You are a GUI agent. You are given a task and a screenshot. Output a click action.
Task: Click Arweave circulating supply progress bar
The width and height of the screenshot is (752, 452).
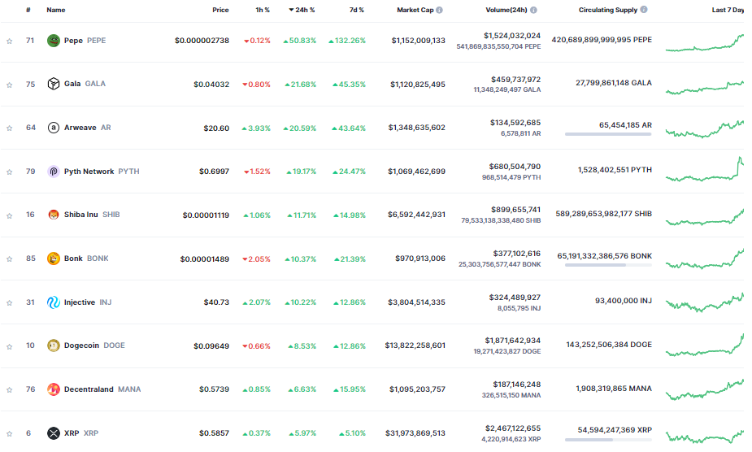click(x=608, y=134)
